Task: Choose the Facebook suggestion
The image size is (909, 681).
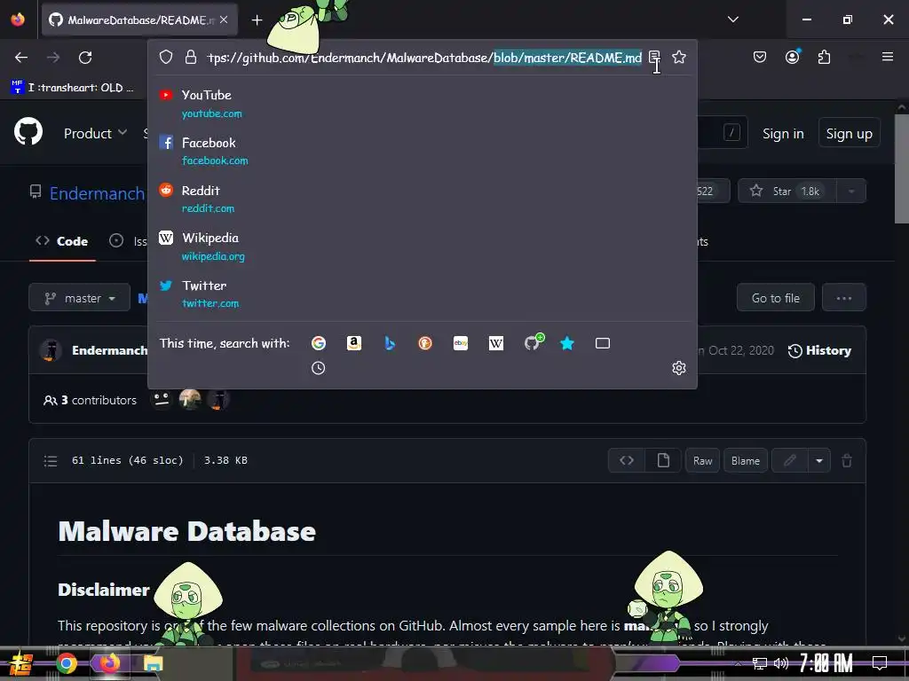Action: [422, 151]
